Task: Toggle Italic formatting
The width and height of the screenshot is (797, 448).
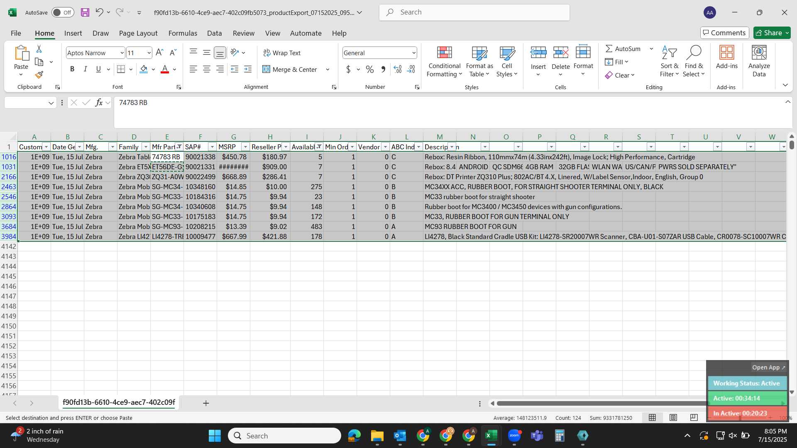Action: 85,69
